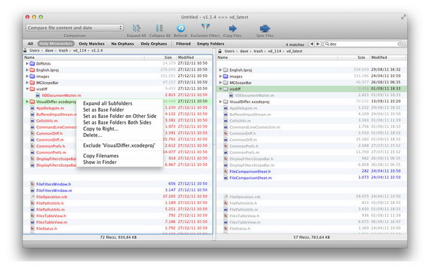The height and width of the screenshot is (267, 428).
Task: Open Exclusion Filters funnel icon
Action: pyautogui.click(x=205, y=28)
